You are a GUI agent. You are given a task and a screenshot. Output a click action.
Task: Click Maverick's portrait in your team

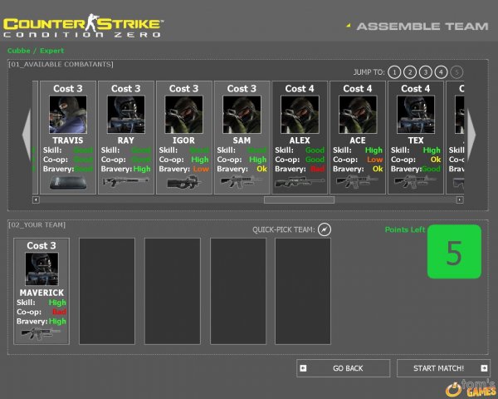(x=42, y=269)
